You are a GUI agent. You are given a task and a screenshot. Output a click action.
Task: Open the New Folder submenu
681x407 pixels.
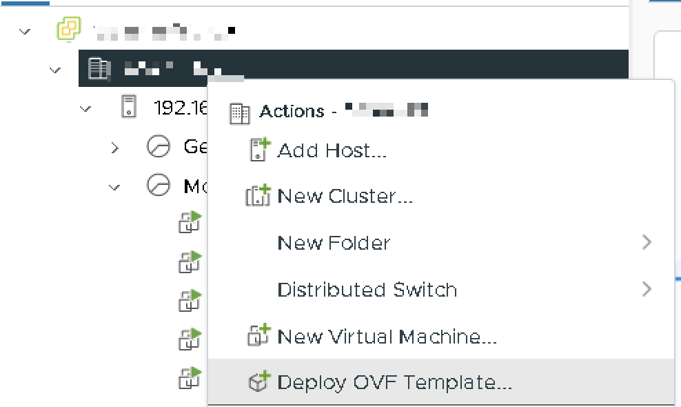(334, 243)
